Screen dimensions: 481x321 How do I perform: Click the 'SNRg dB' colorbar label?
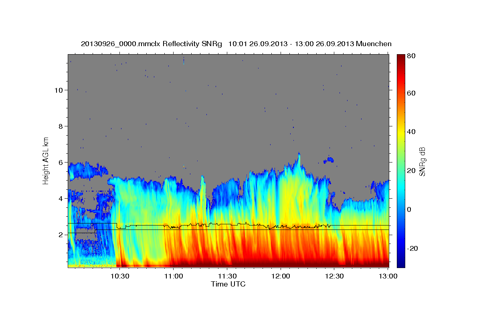pos(422,161)
